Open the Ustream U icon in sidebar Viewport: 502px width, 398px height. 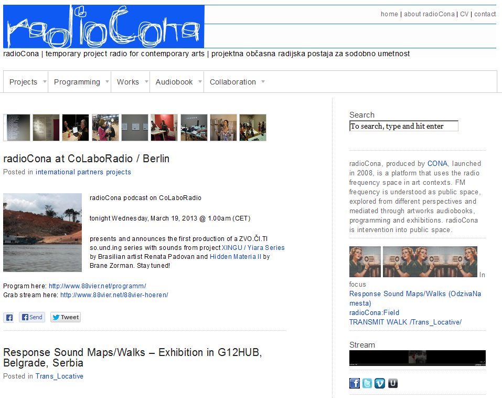[393, 383]
